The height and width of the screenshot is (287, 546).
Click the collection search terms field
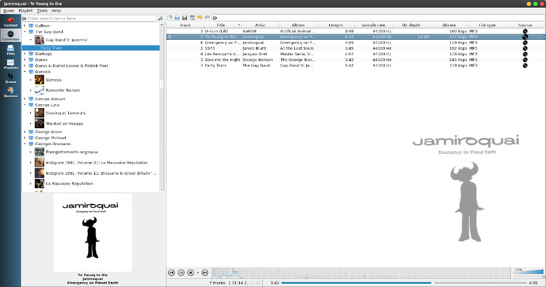coord(89,19)
